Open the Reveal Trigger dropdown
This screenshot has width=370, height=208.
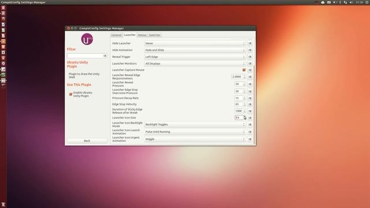[195, 57]
